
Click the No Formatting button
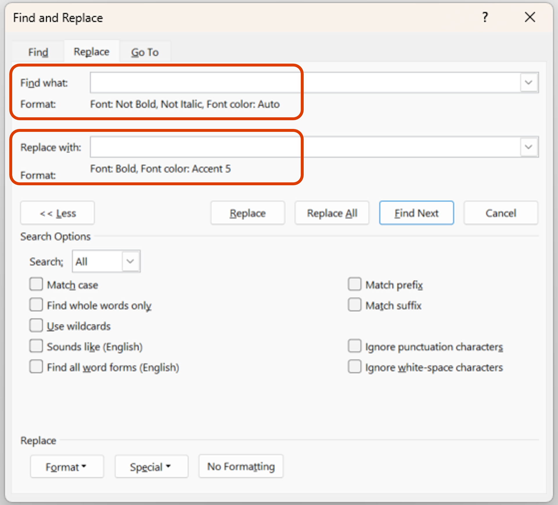pyautogui.click(x=241, y=466)
